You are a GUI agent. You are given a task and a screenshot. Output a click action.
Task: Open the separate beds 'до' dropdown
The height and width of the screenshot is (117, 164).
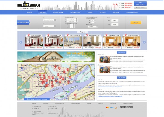[x=93, y=23]
